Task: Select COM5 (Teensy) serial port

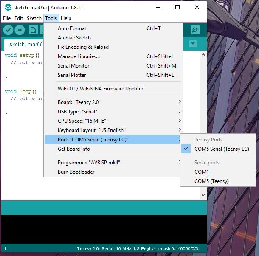Action: [211, 181]
